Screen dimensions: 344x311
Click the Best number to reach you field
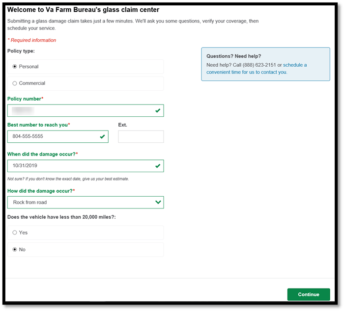click(x=58, y=137)
